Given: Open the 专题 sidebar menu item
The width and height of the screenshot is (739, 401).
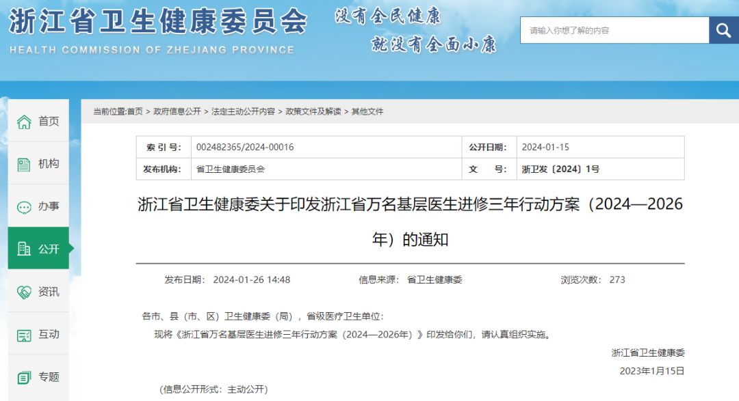Looking at the screenshot, I should [38, 376].
